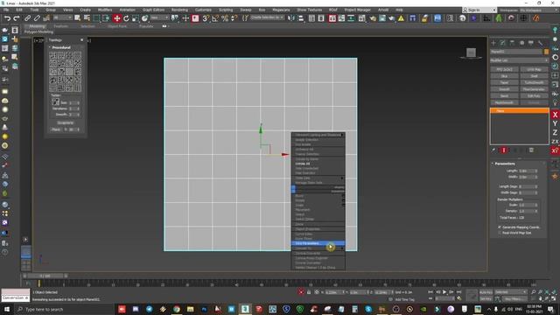Toggle Generate Mapping Coords checkbox
Screen dimensions: 560x315
pyautogui.click(x=500, y=227)
